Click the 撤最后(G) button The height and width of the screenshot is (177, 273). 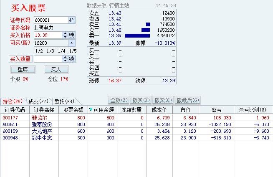tap(188, 100)
